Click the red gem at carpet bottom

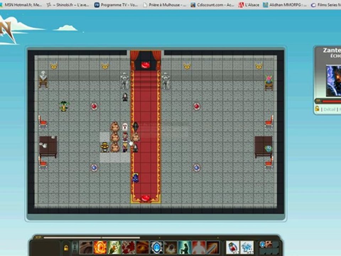tap(146, 198)
